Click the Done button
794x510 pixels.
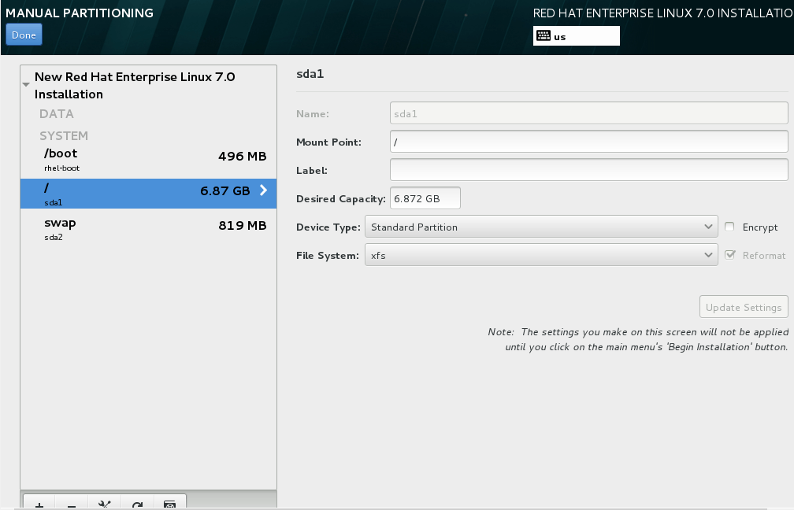pyautogui.click(x=23, y=35)
